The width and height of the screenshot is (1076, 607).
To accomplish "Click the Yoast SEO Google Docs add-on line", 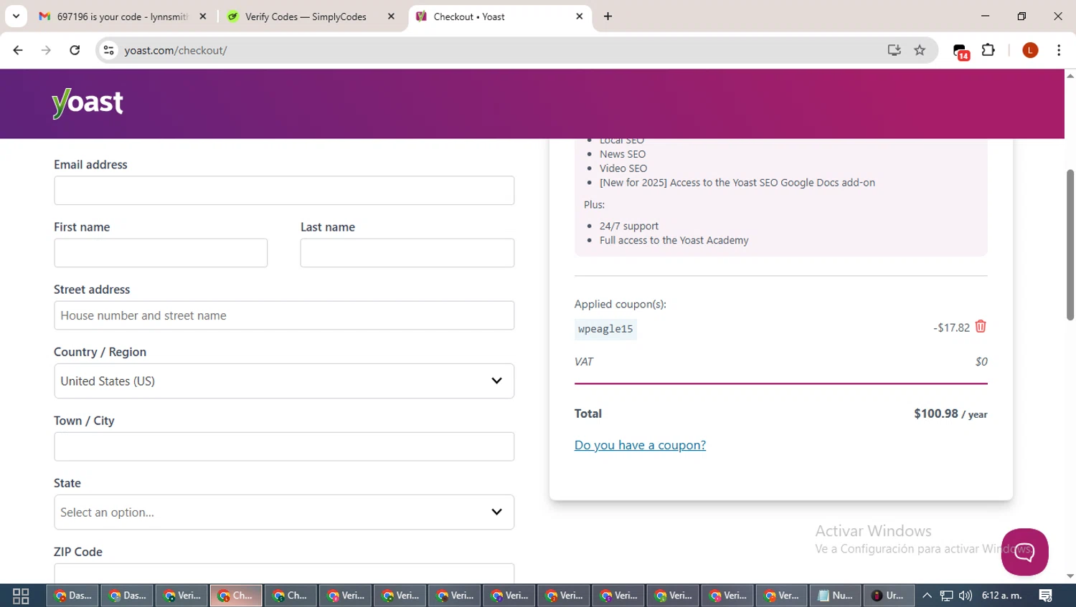I will tap(737, 183).
